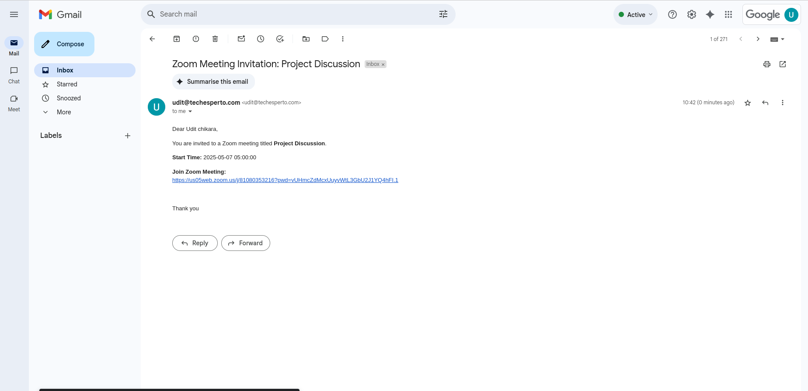The height and width of the screenshot is (391, 808).
Task: Print all messages
Action: point(767,64)
